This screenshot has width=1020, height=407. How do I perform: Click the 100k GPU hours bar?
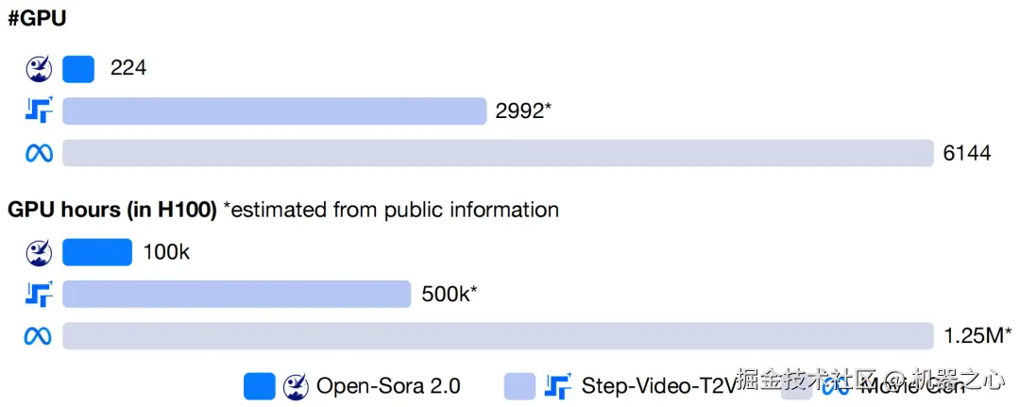coord(97,252)
